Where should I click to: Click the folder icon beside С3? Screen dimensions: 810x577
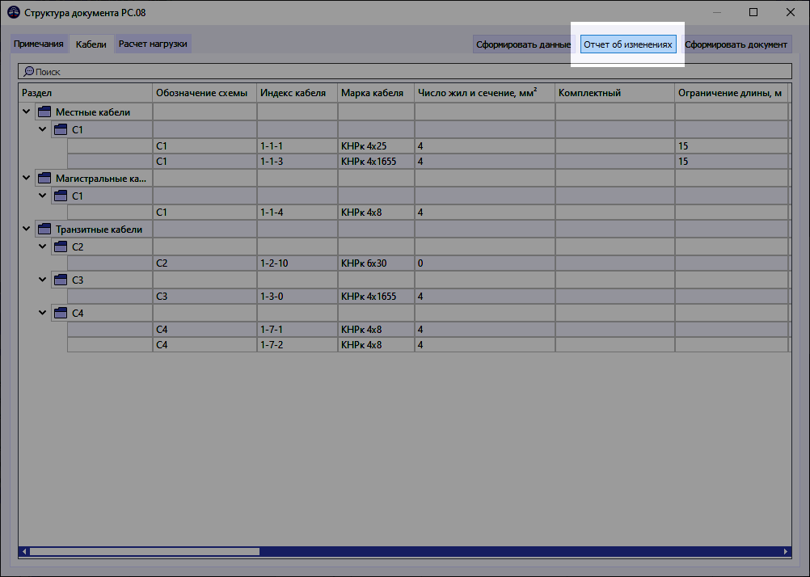point(61,279)
